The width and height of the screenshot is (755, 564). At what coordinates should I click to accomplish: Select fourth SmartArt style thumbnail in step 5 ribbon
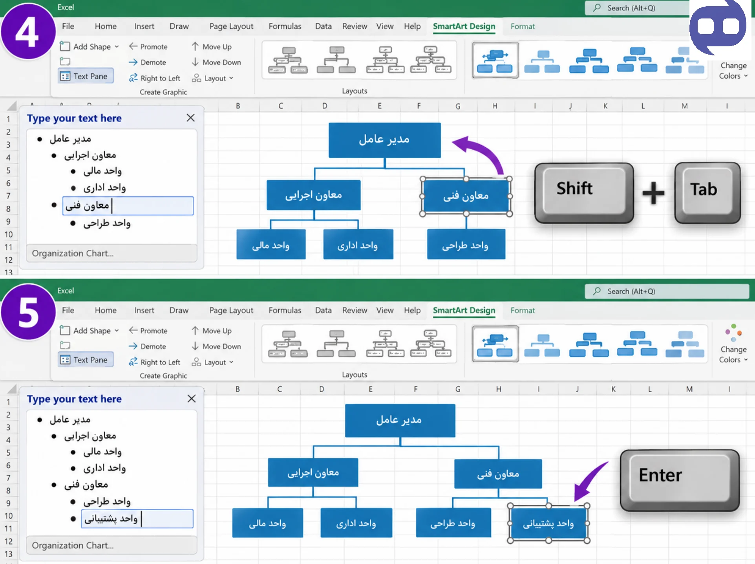pyautogui.click(x=637, y=344)
